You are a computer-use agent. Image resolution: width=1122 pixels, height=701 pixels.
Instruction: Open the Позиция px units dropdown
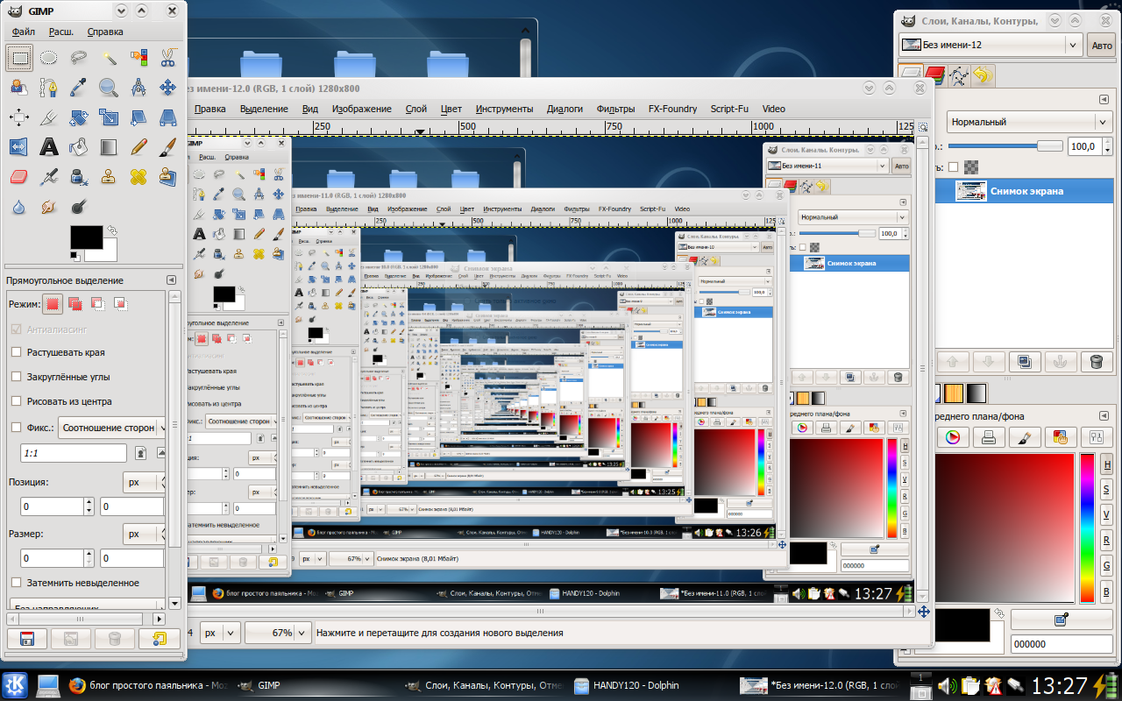tap(144, 482)
